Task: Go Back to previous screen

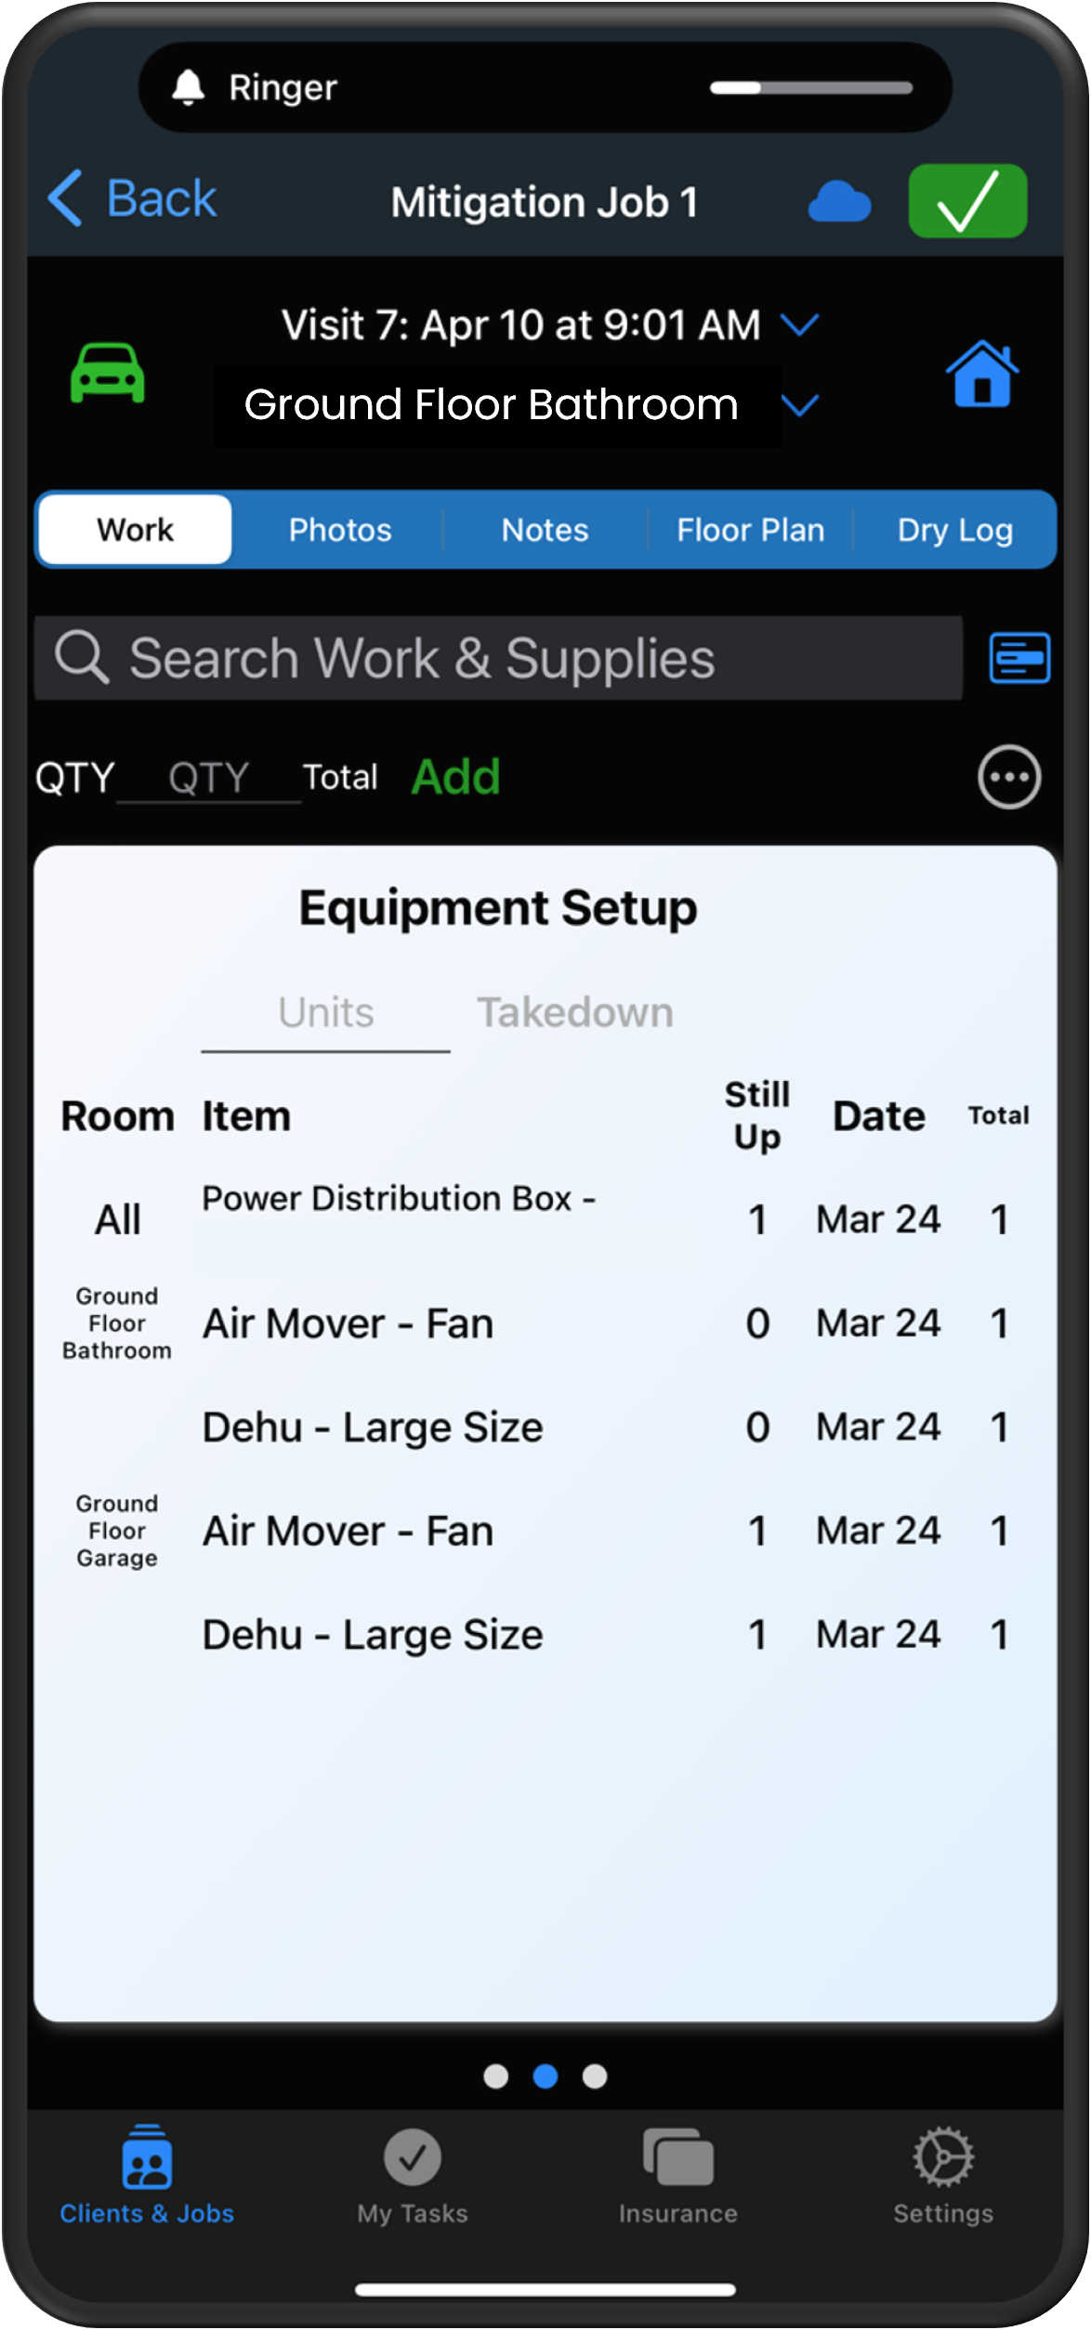Action: (x=133, y=199)
